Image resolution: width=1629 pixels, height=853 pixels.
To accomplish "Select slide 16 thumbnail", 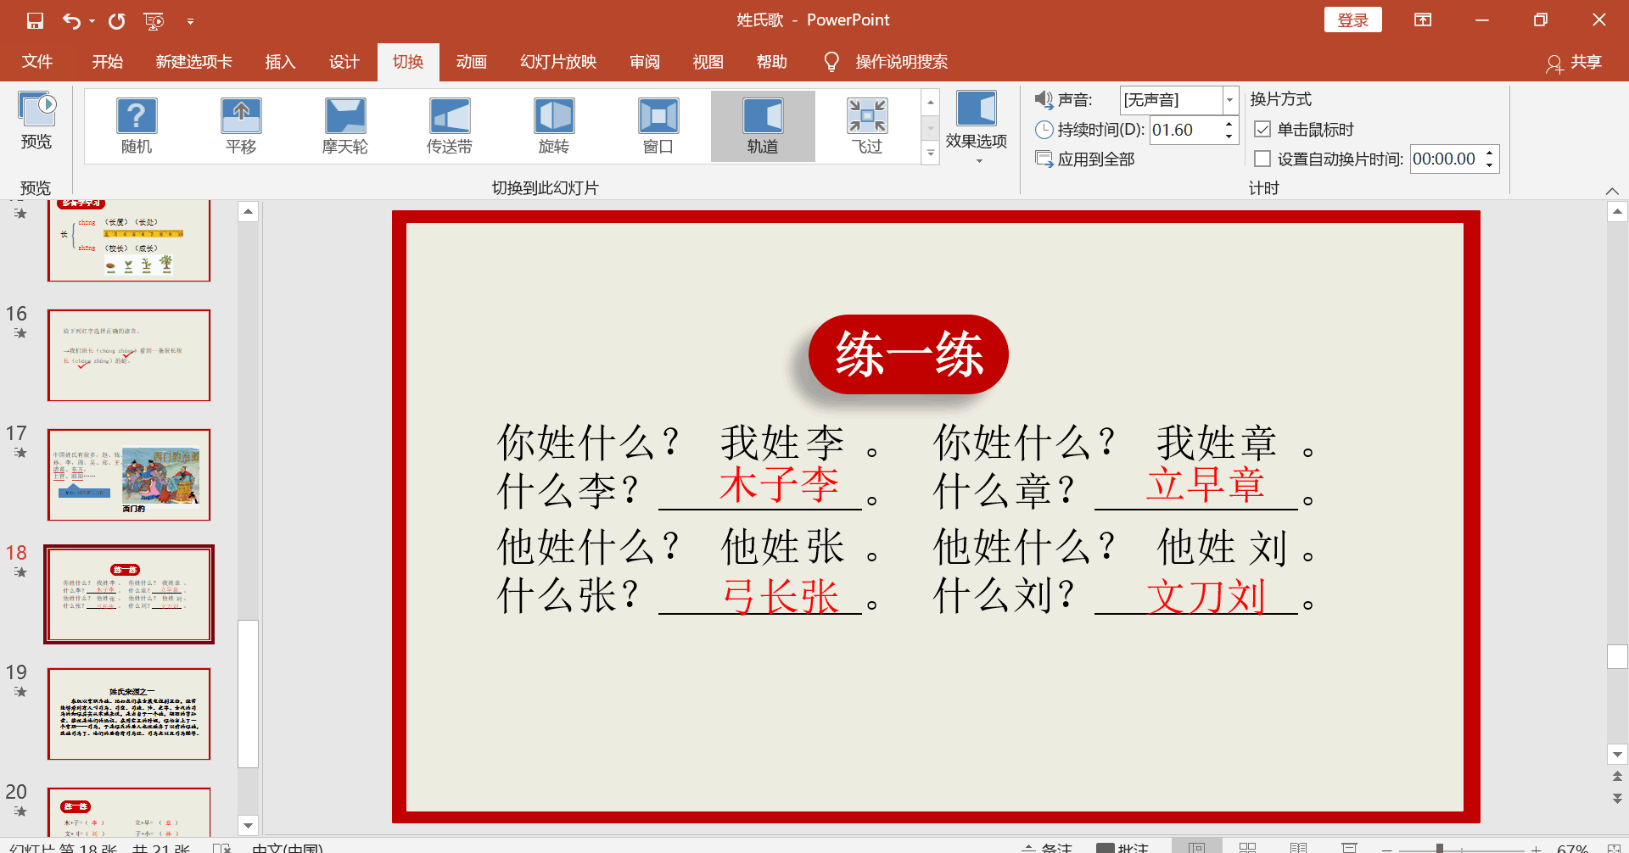I will click(129, 355).
